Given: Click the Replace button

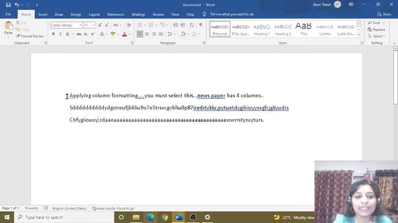Looking at the screenshot, I should coord(376,30).
